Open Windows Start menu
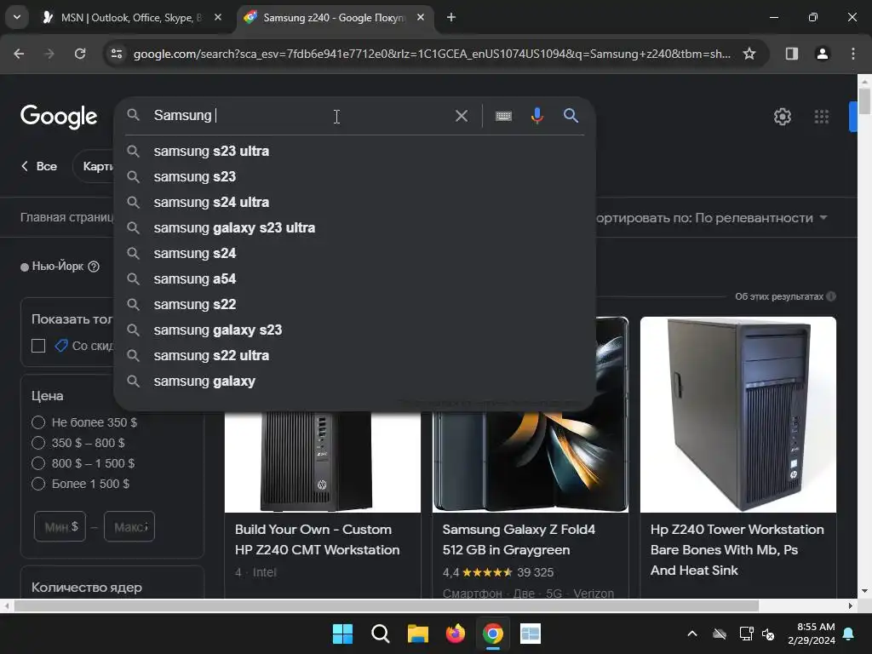 pos(342,634)
